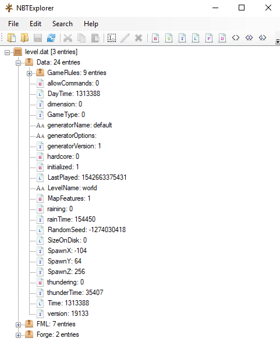Click the FML compound box icon

[x=29, y=324]
